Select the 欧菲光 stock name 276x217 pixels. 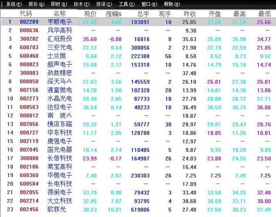57,209
